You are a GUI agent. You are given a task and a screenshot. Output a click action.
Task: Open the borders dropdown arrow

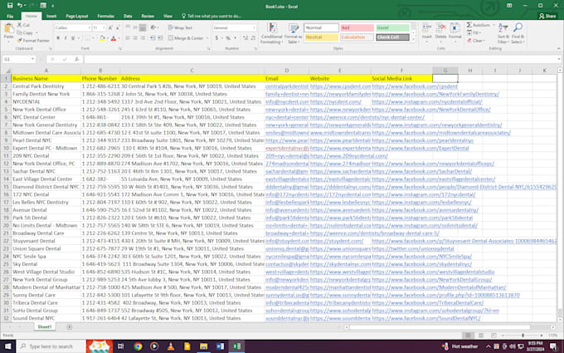pyautogui.click(x=92, y=38)
